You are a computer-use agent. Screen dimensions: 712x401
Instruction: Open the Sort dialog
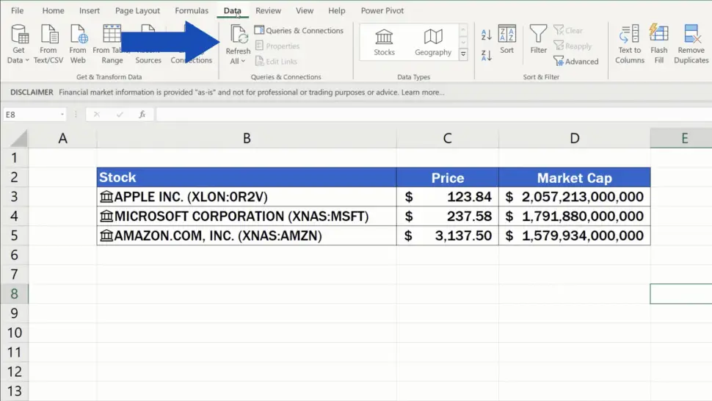(x=506, y=40)
